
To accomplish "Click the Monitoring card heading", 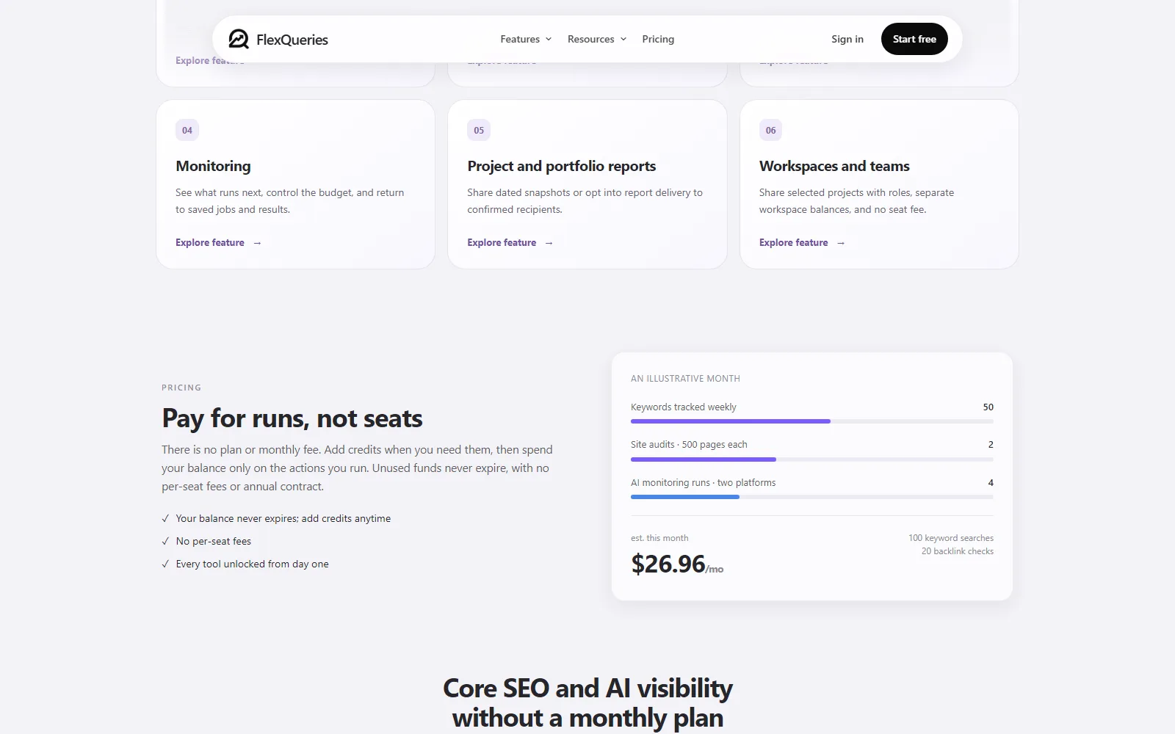I will point(213,166).
